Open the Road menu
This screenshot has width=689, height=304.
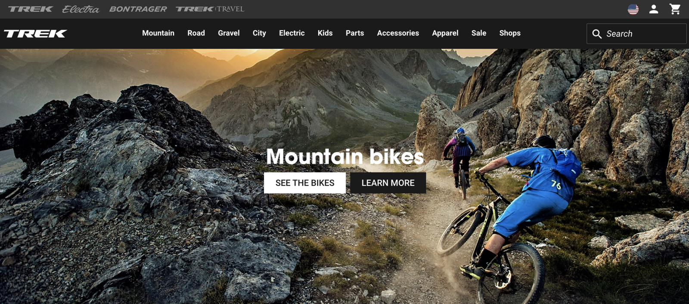tap(196, 33)
